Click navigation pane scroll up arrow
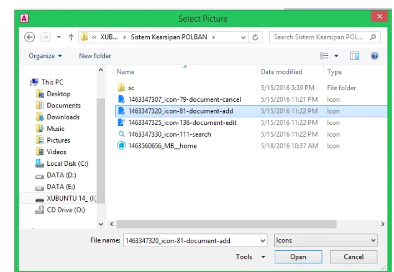 [101, 70]
